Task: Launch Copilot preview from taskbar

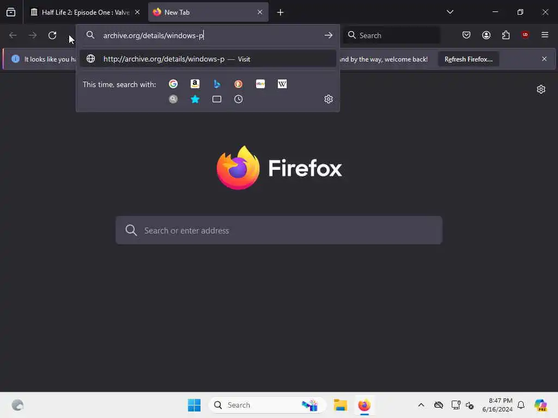Action: (541, 405)
